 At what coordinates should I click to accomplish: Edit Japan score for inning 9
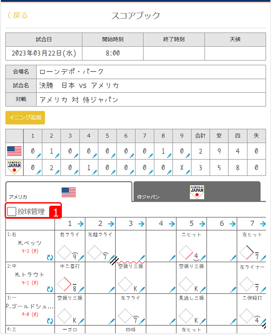188,172
